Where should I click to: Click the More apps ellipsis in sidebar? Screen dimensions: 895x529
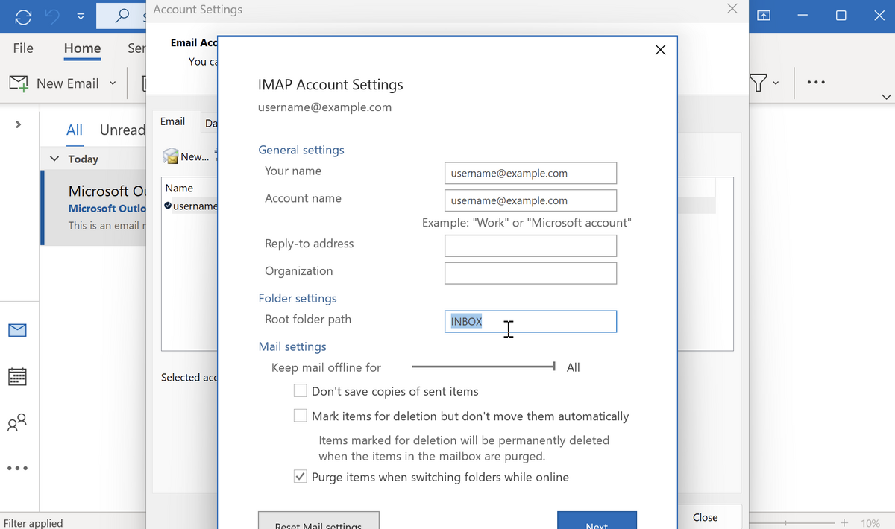(x=17, y=469)
